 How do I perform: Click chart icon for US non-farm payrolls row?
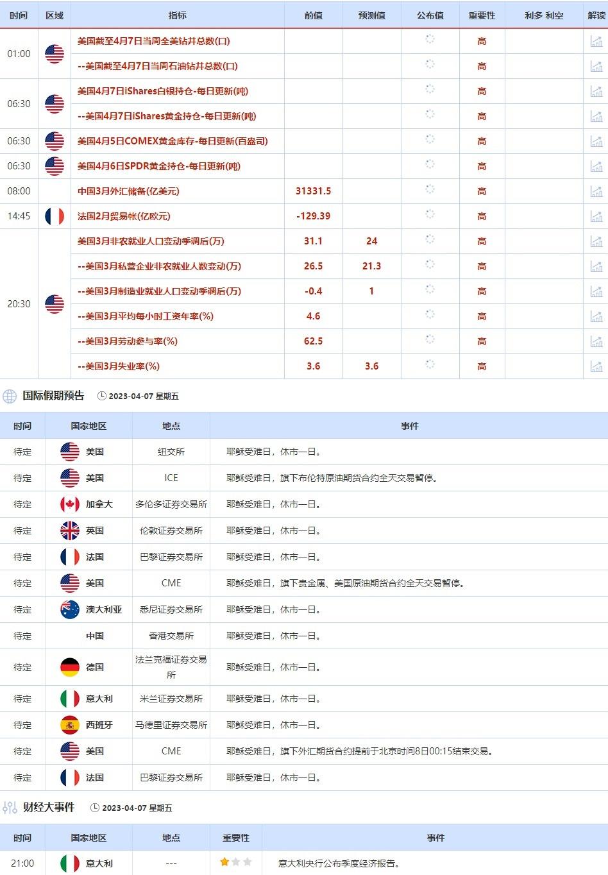596,241
